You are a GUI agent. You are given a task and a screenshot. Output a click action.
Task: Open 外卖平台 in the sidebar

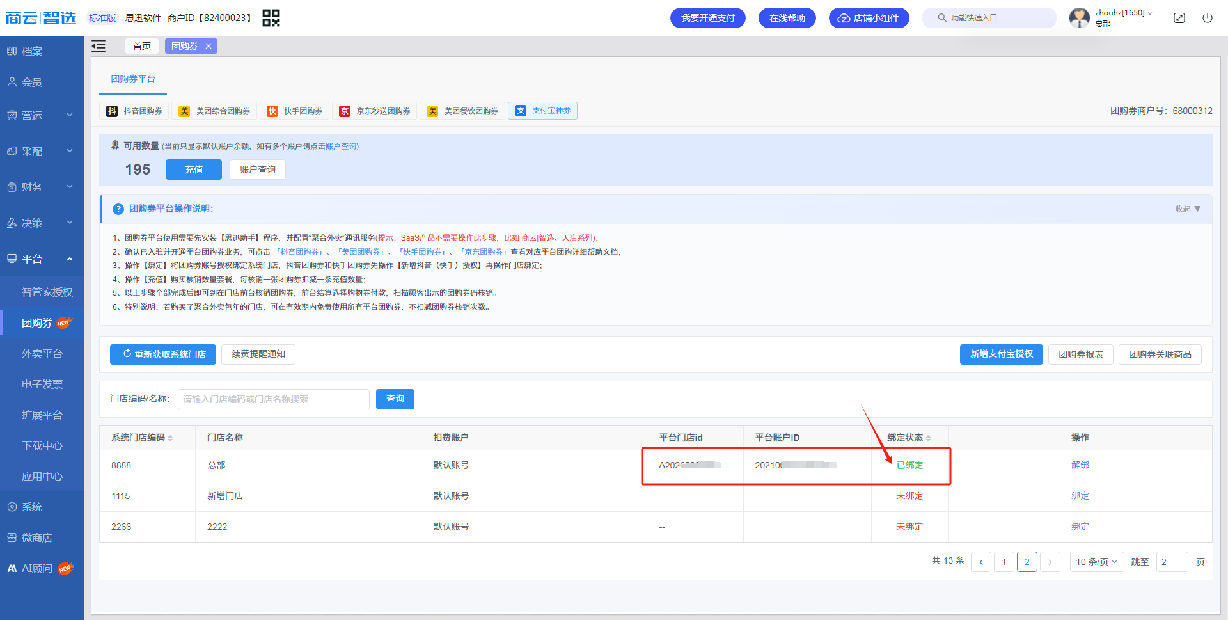click(x=42, y=354)
